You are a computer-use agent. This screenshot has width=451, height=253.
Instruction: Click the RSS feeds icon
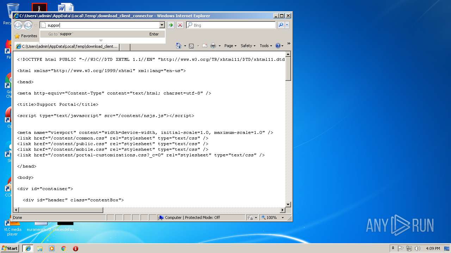(191, 46)
